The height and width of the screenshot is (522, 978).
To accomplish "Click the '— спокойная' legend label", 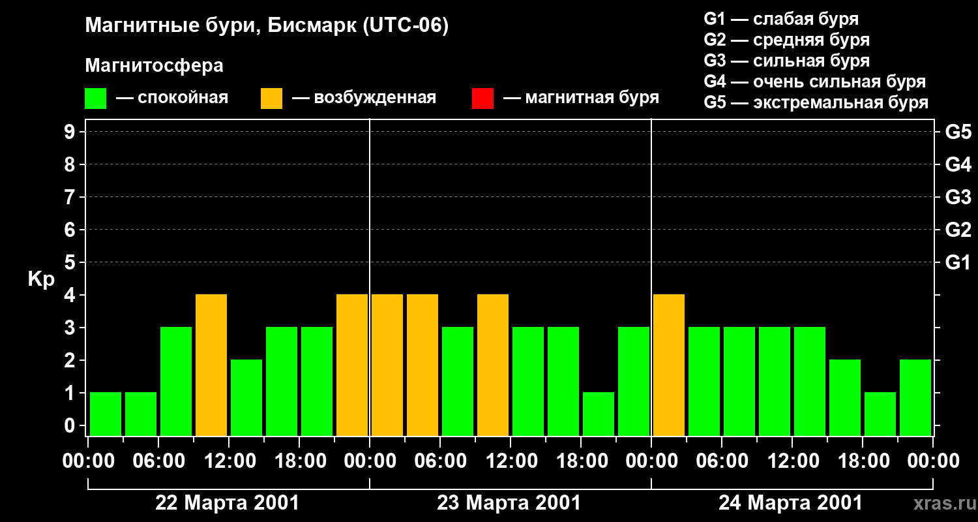I will [172, 98].
